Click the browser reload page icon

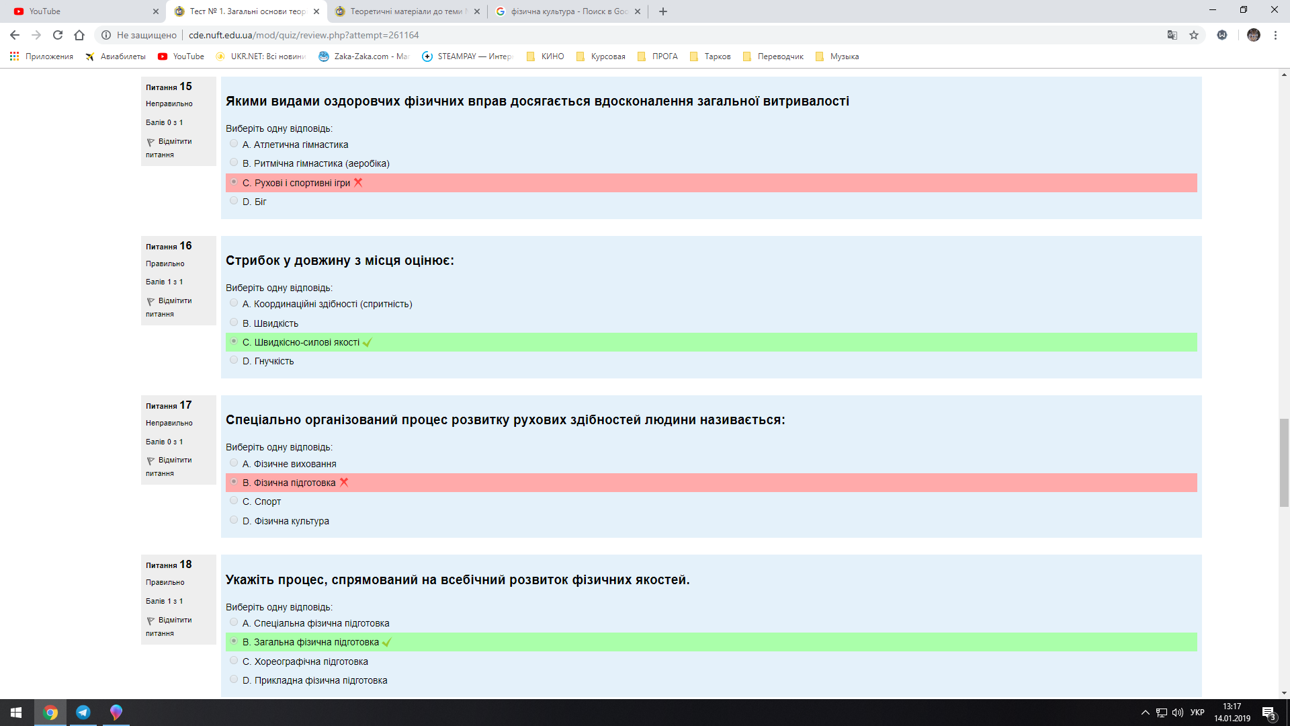[58, 35]
